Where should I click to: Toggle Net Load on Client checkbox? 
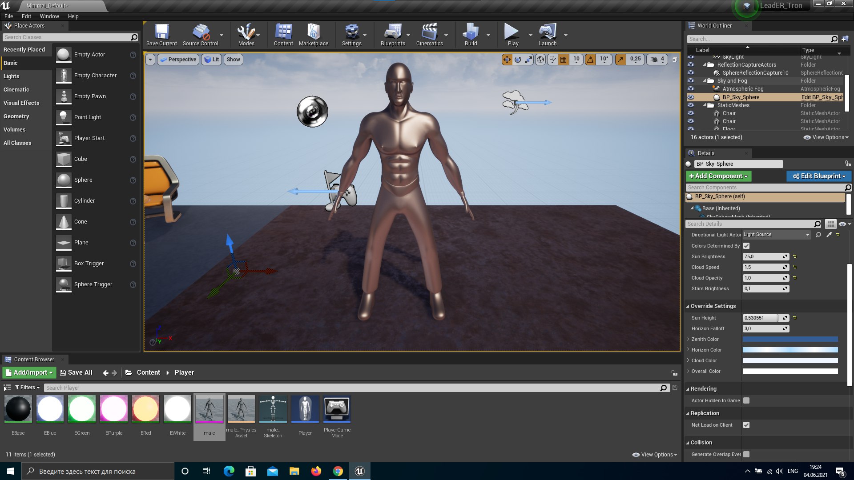(746, 425)
